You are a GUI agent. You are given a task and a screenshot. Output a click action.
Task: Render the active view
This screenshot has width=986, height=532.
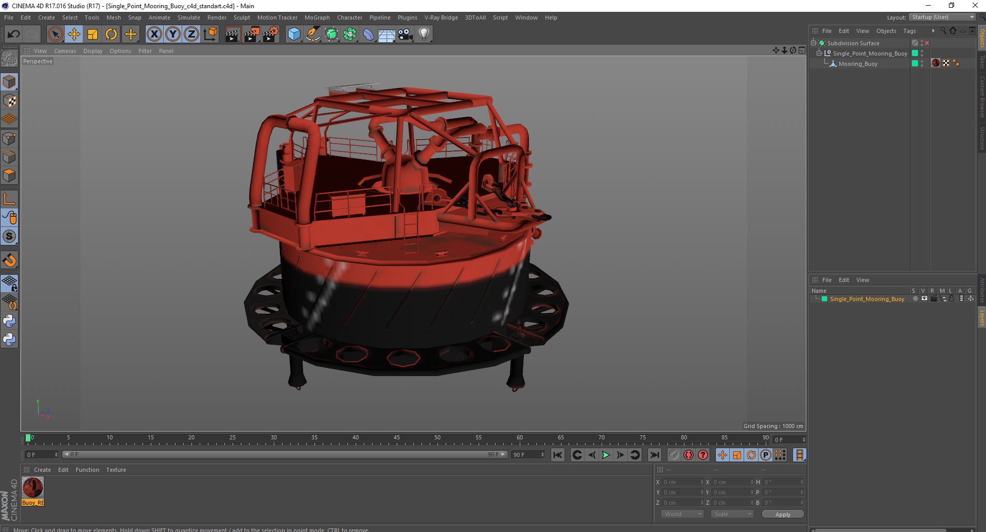tap(233, 34)
